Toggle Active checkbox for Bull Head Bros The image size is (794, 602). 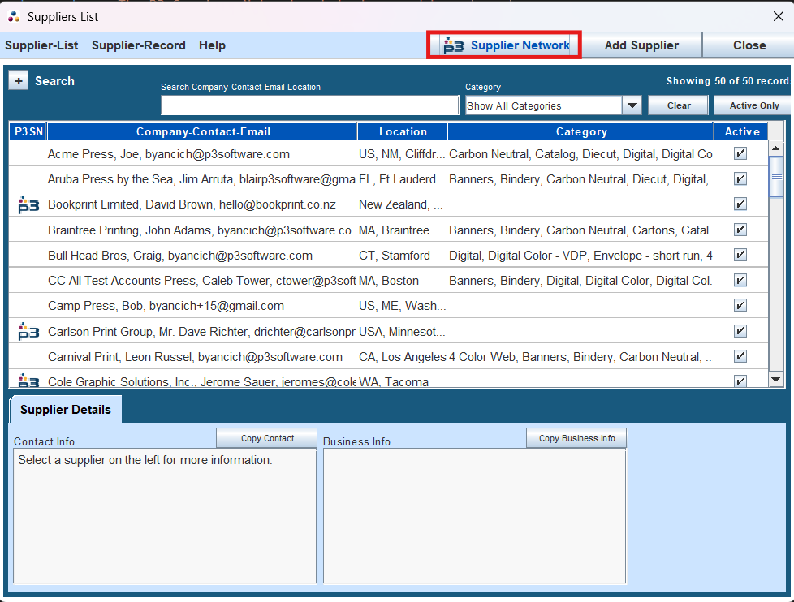[x=740, y=256]
